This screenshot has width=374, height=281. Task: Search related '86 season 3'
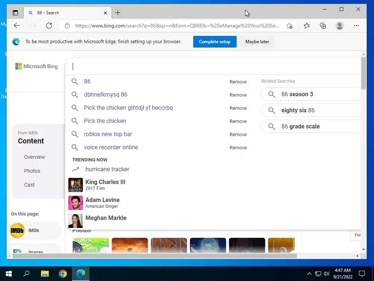coord(310,94)
